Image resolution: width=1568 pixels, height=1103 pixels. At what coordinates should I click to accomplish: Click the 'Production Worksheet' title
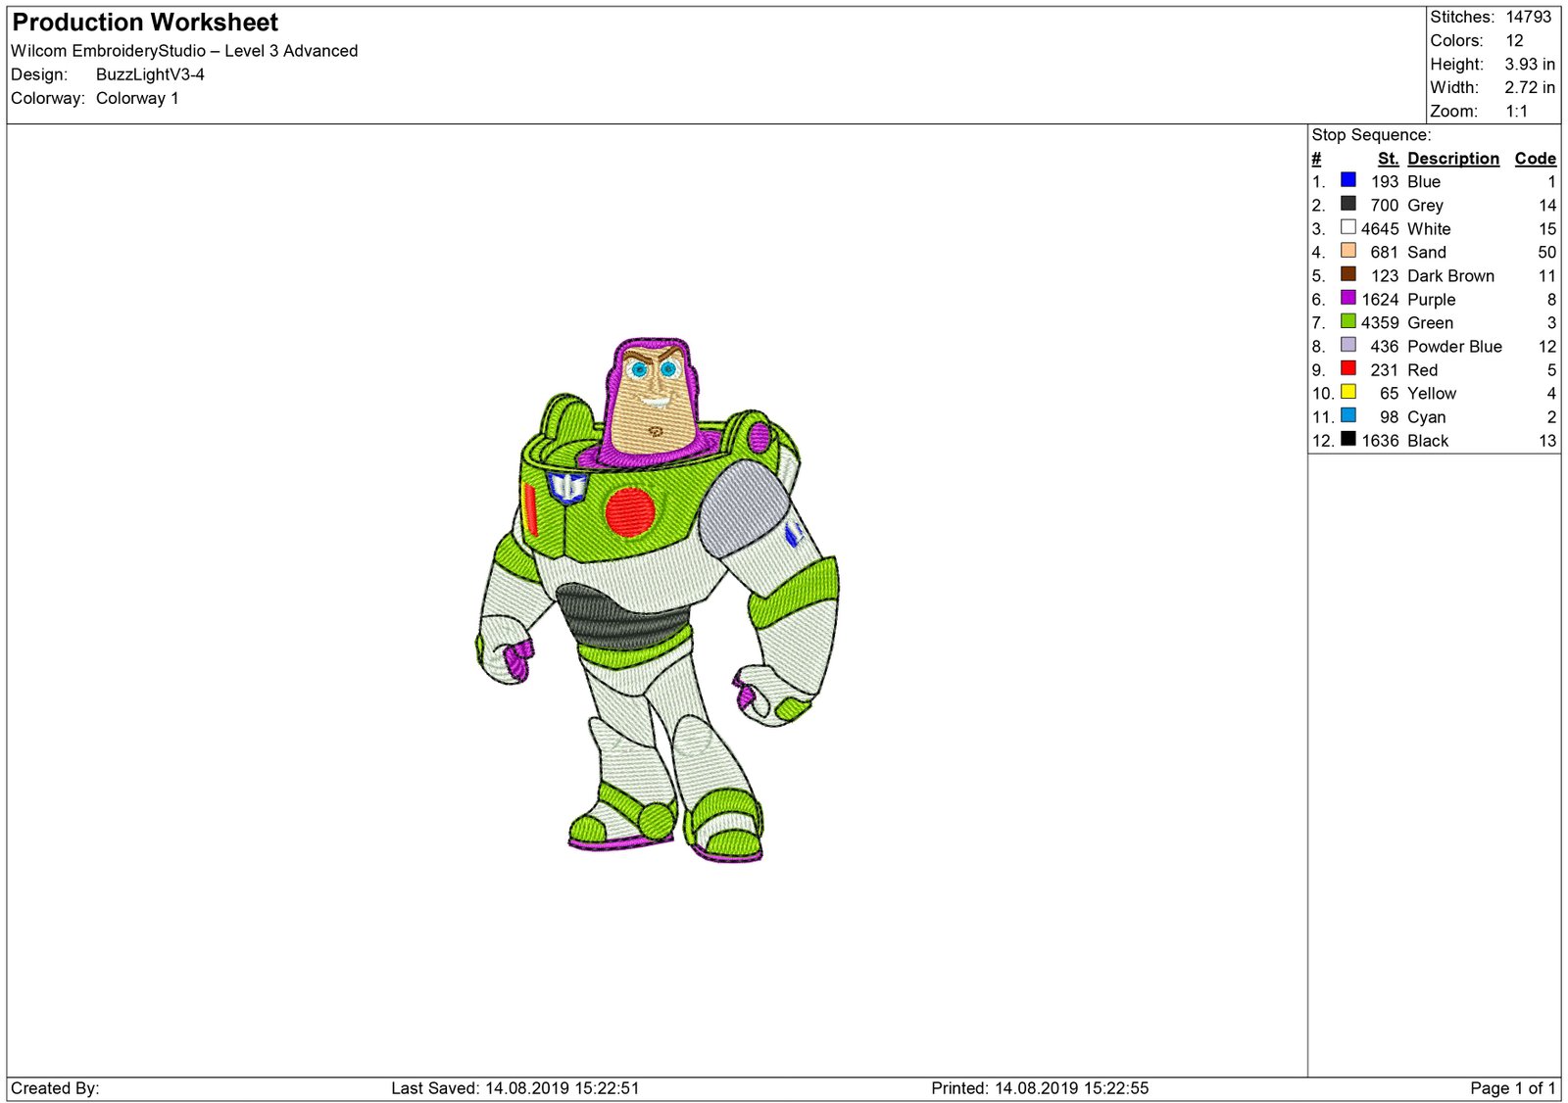(145, 23)
